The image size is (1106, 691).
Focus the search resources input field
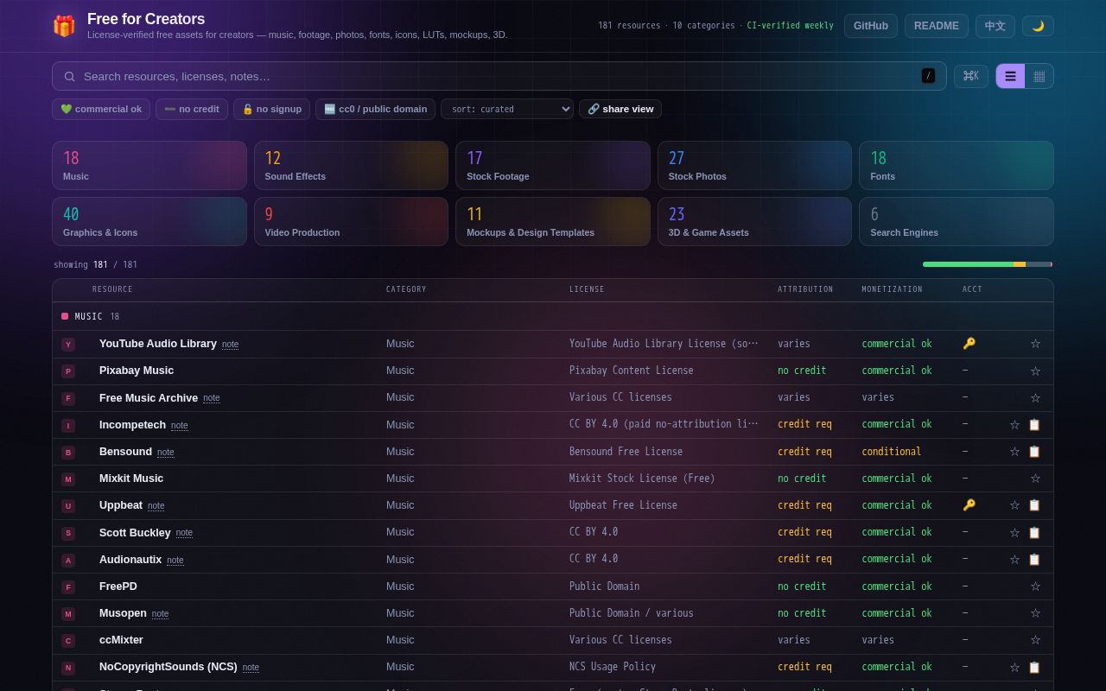point(499,76)
